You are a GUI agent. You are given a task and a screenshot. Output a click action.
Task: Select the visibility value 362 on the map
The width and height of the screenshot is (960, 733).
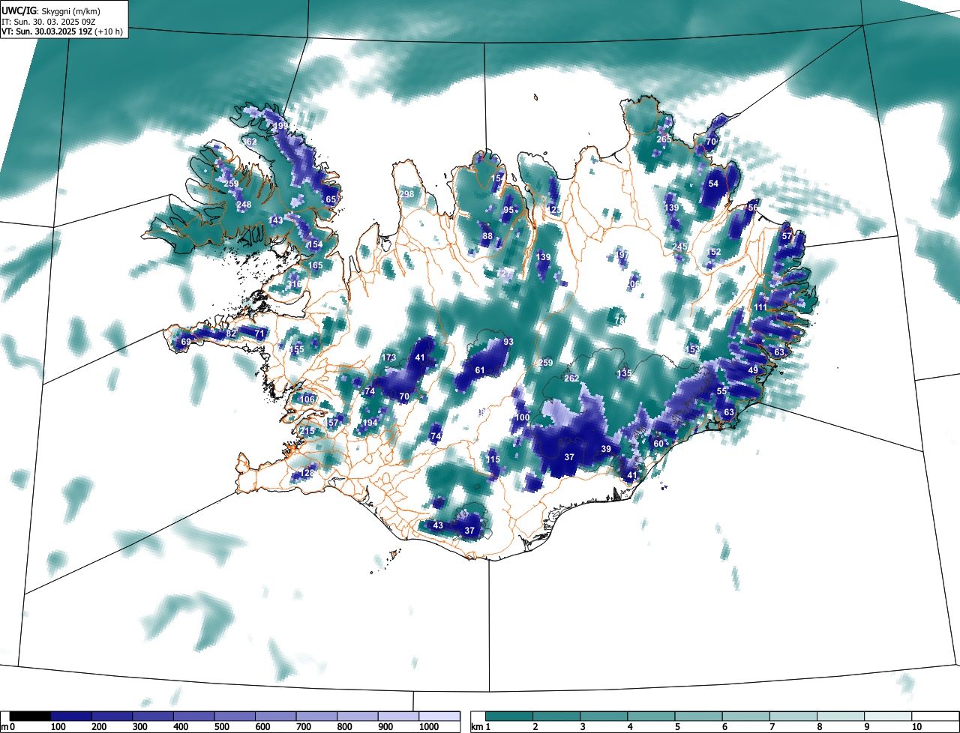coord(250,142)
